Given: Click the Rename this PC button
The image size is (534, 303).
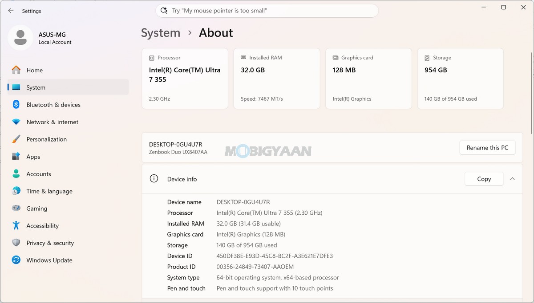Looking at the screenshot, I should pyautogui.click(x=487, y=148).
